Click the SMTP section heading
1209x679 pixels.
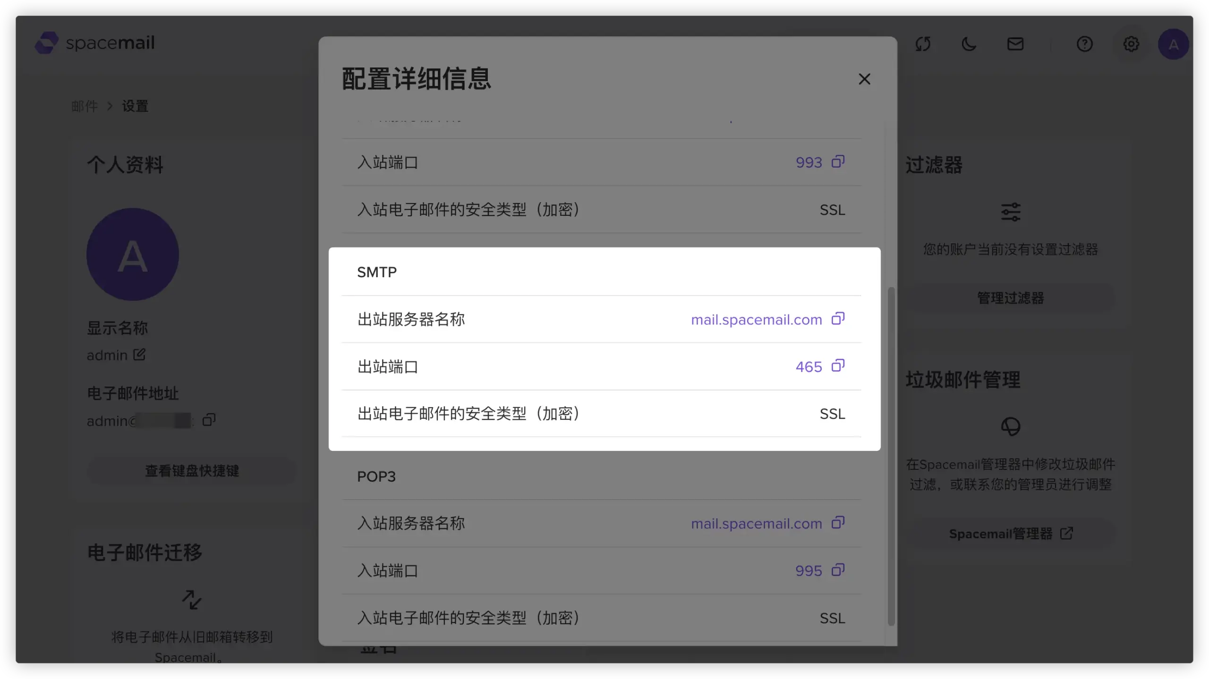(x=376, y=272)
